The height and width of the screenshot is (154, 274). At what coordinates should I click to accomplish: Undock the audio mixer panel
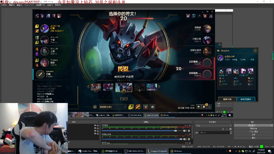coord(192,122)
